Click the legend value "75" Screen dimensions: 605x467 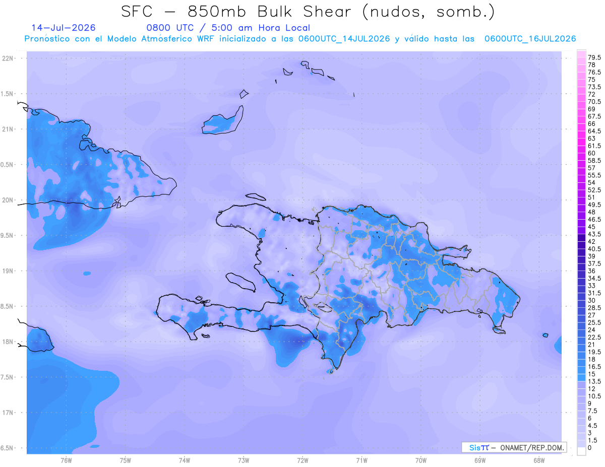tap(592, 80)
